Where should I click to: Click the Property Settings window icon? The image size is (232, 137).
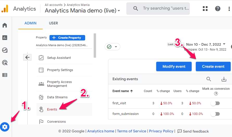click(x=41, y=70)
